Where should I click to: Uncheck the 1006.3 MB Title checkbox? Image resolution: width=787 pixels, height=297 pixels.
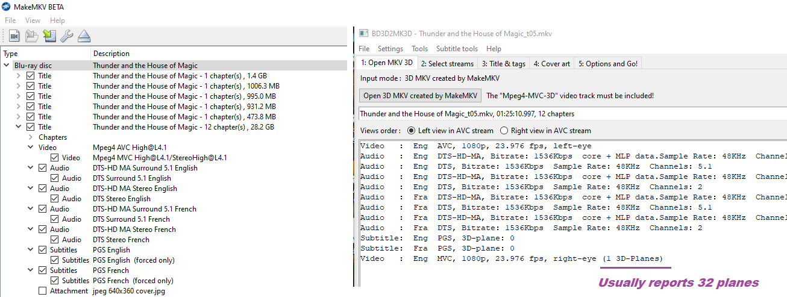coord(31,86)
